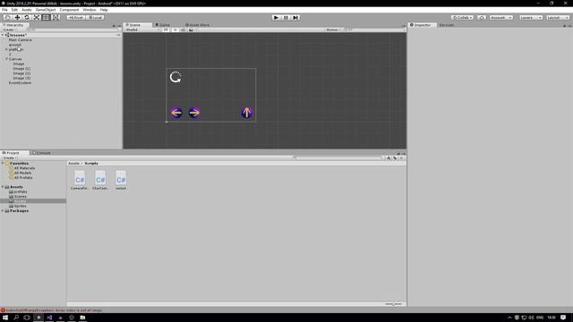
Task: Select the CharCont C# script
Action: point(100,181)
